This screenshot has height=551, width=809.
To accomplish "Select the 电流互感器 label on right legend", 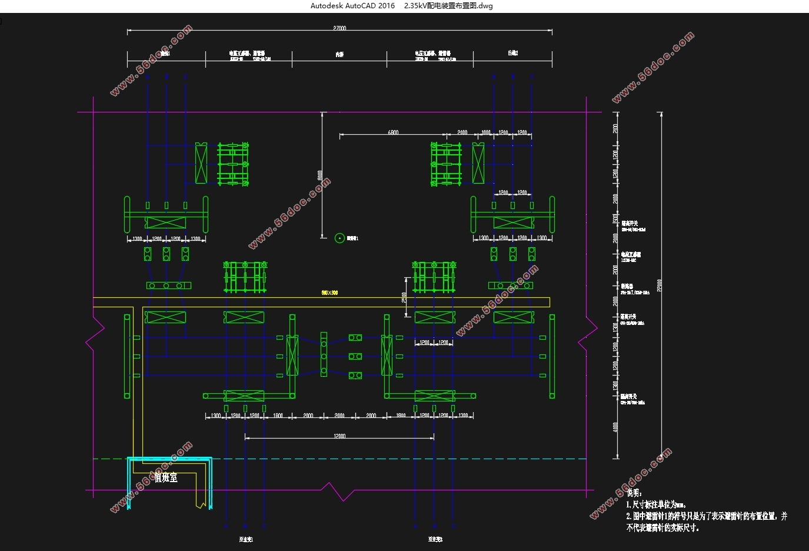I will (631, 254).
